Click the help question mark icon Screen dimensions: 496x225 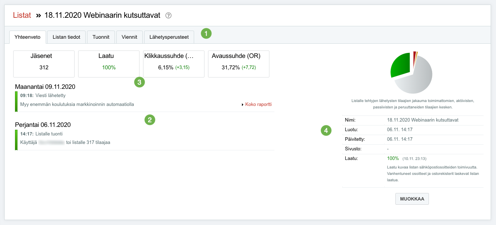coord(169,16)
